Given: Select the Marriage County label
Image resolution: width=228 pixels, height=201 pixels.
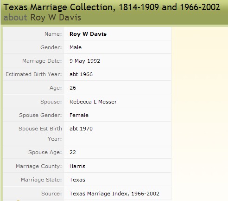Looking at the screenshot, I should point(39,166).
